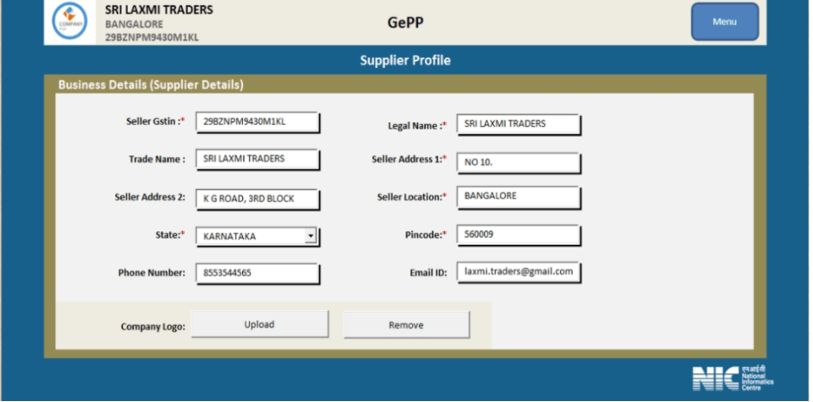
Task: Expand the State dropdown arrow
Action: pos(310,236)
